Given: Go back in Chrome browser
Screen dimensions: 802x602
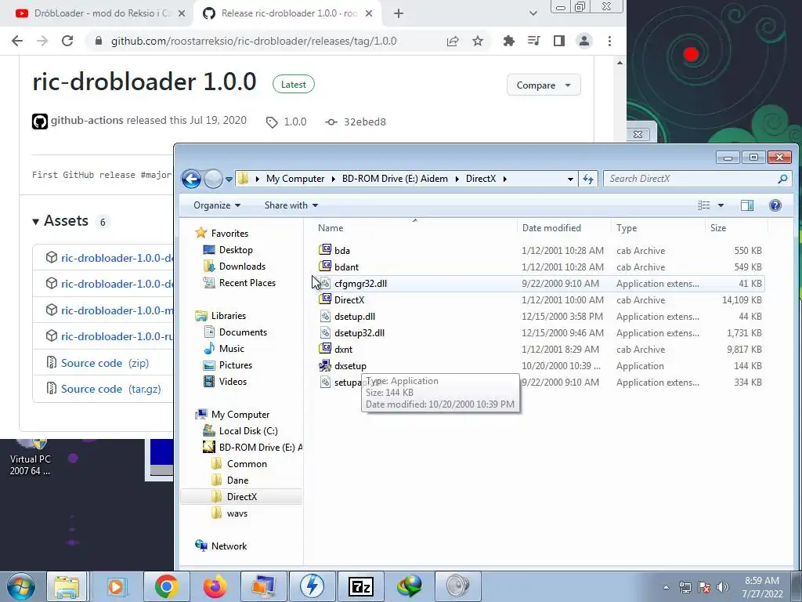Looking at the screenshot, I should coord(17,41).
